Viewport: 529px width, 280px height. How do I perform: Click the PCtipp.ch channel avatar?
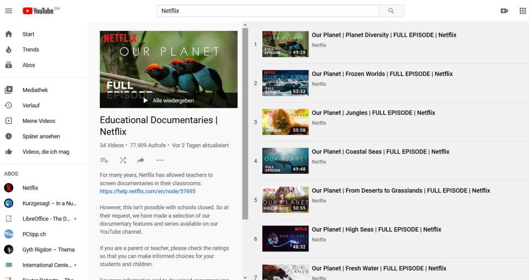tap(9, 234)
